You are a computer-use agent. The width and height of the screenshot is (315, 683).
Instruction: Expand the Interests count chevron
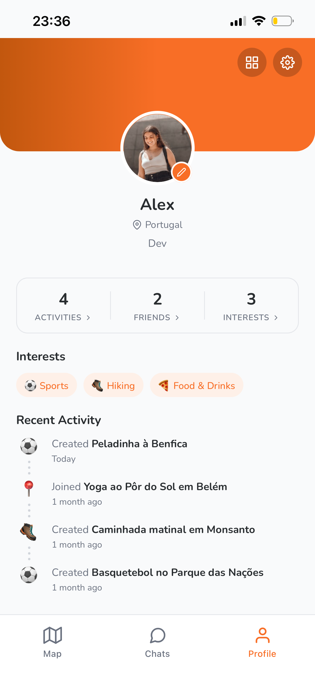point(276,318)
